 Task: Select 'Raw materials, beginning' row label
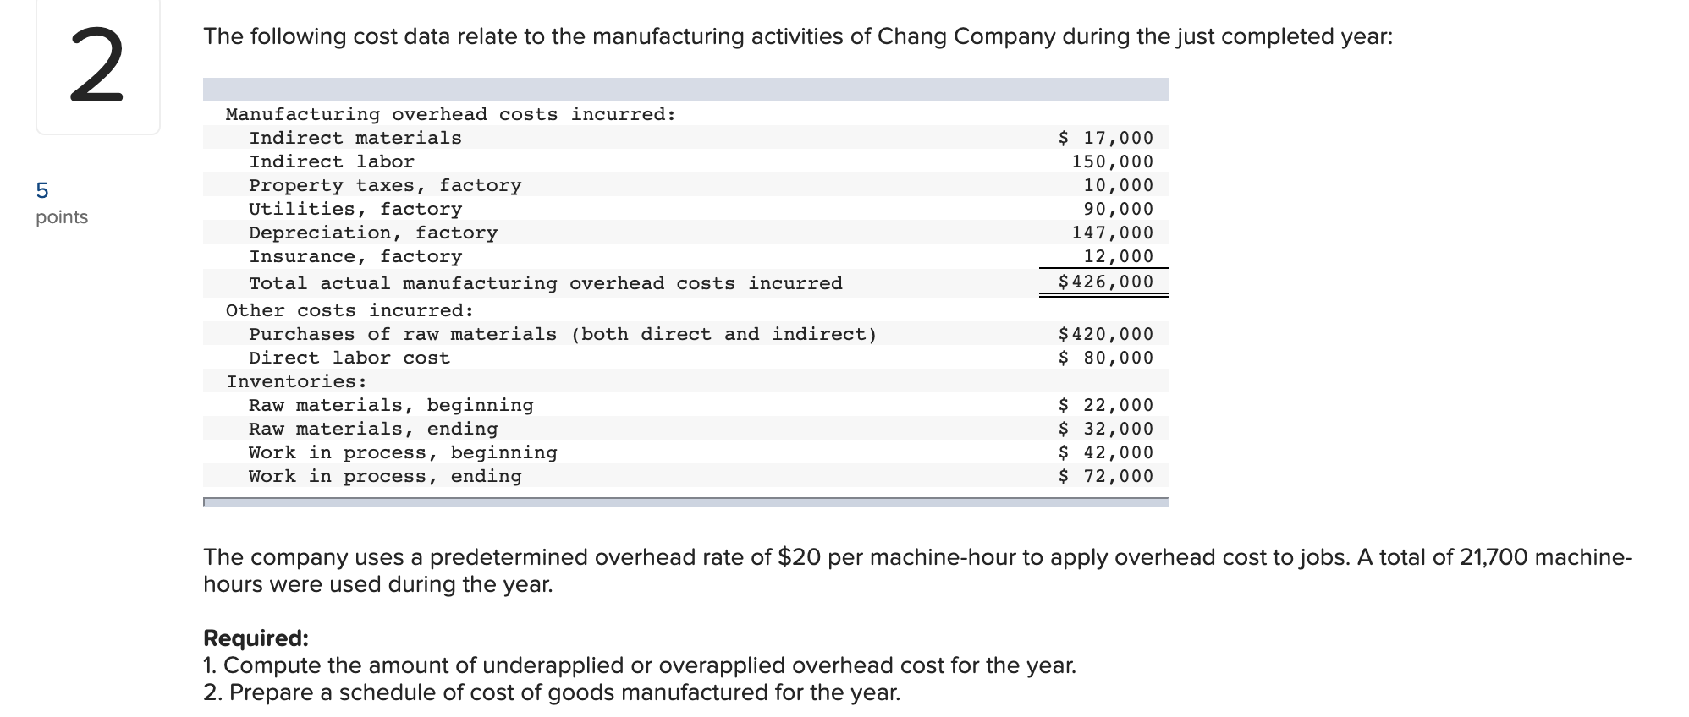pyautogui.click(x=391, y=405)
